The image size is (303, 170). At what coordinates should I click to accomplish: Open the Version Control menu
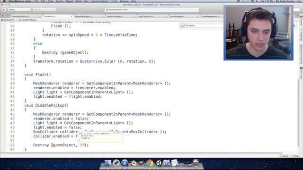[x=100, y=1]
